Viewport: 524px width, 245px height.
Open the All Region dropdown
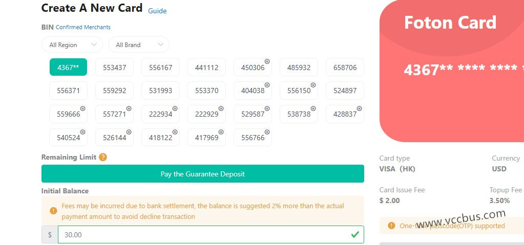coord(72,45)
